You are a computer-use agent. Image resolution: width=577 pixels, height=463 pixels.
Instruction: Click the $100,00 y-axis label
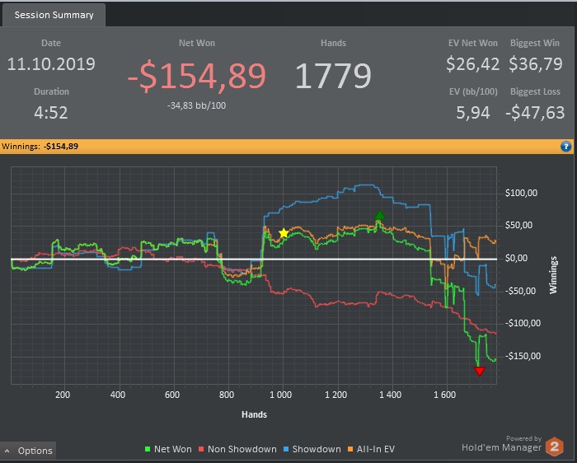pos(521,193)
